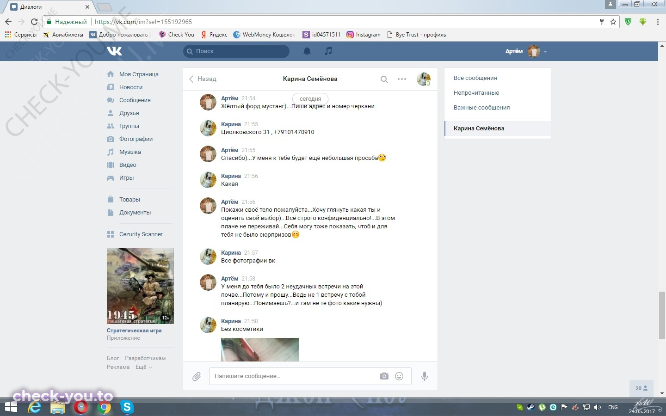The image size is (666, 416).
Task: Select the Карина Семёнова dialog tab
Action: 498,128
